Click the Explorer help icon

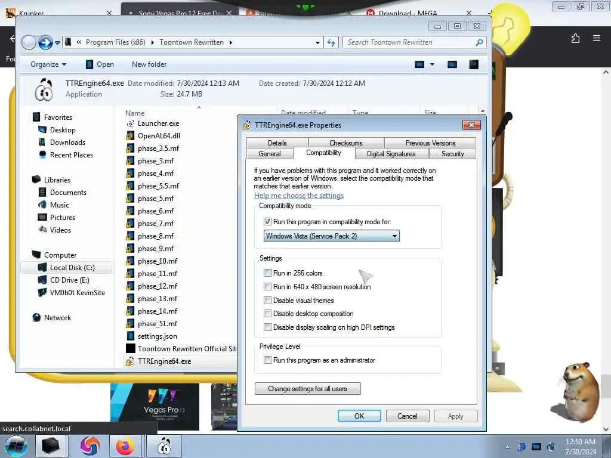(474, 64)
